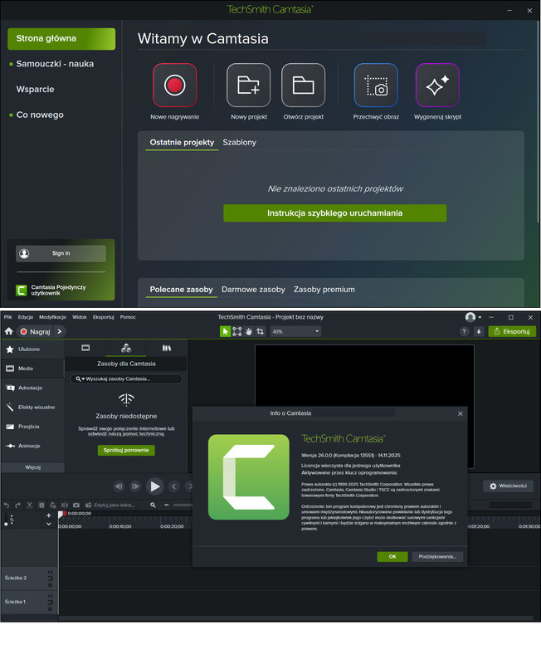Click the Nagraj record button
541x664 pixels.
point(36,331)
